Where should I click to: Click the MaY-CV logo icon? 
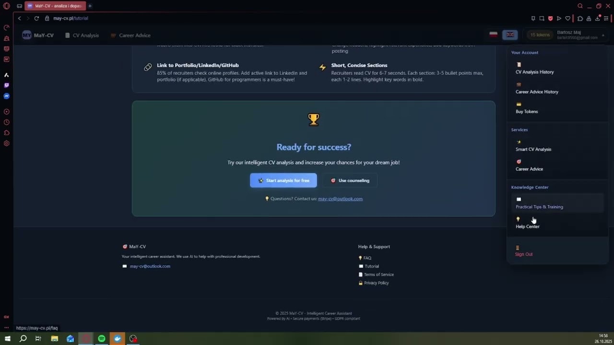(27, 35)
